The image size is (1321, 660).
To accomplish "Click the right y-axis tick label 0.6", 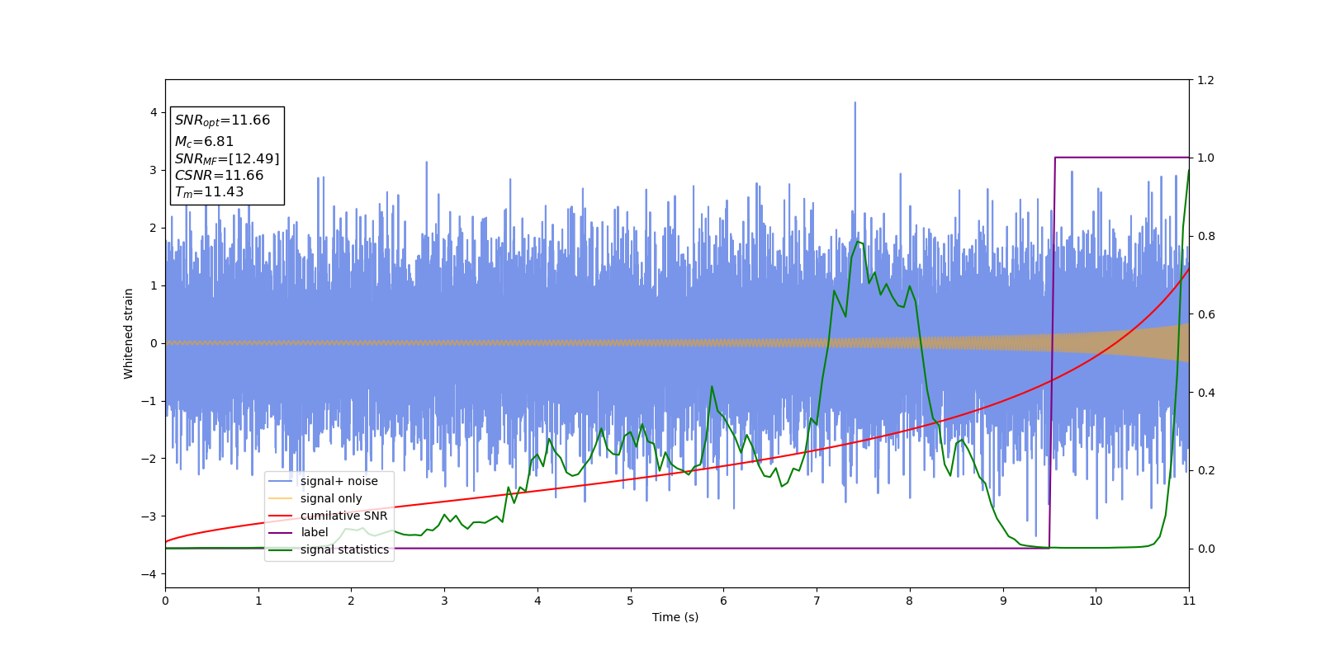I will [x=1205, y=314].
